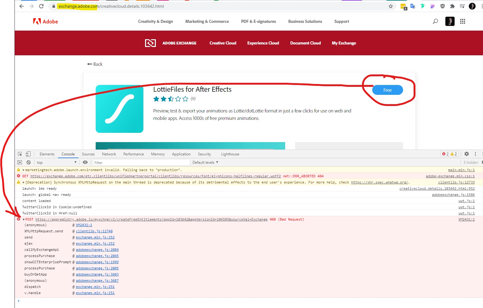Reload the page with refresh icon
The image size is (483, 308).
tap(41, 6)
